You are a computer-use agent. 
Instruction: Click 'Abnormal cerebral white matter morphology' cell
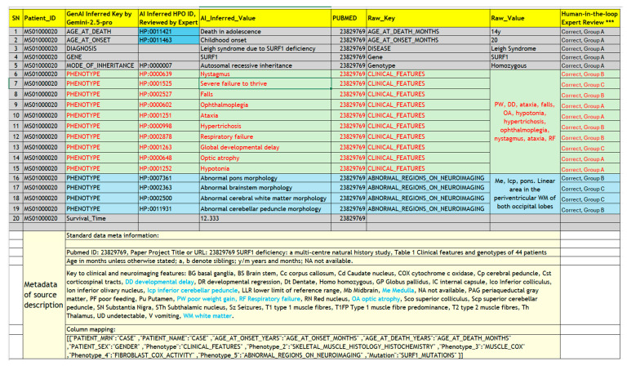click(265, 199)
